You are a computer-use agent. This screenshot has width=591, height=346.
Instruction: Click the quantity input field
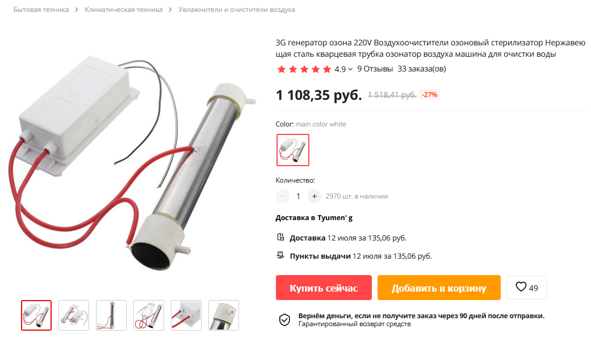(x=298, y=196)
